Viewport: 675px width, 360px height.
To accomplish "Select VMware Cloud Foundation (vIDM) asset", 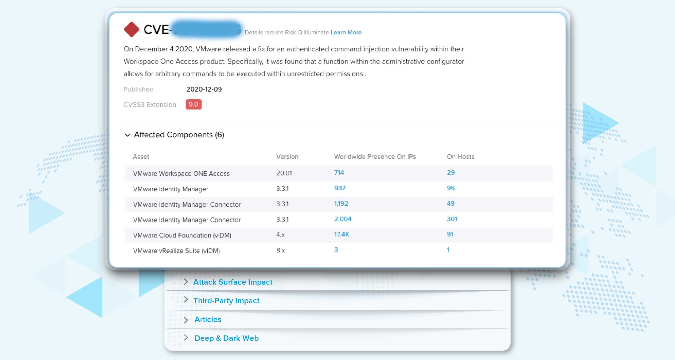I will point(182,235).
